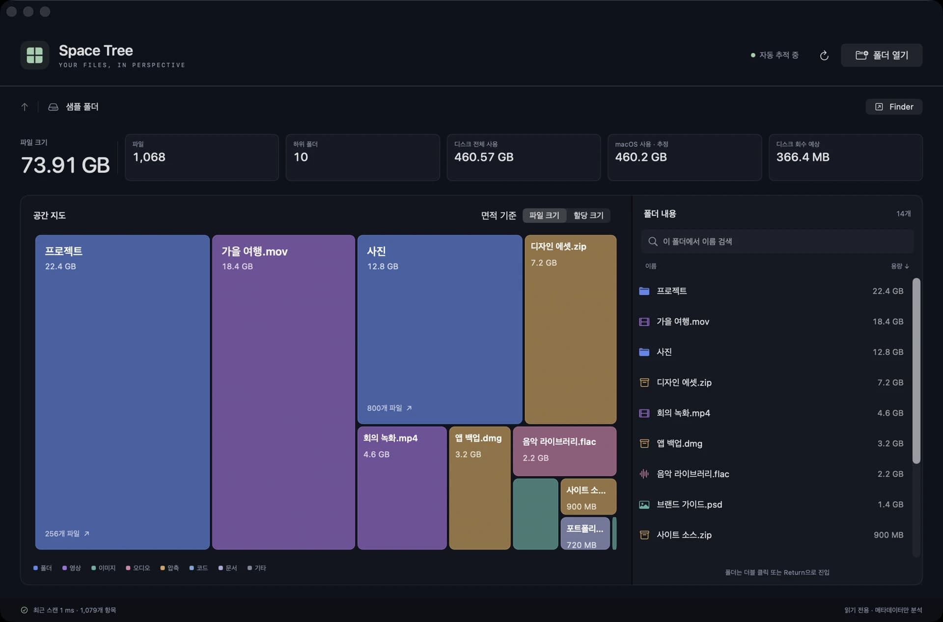Reveal the folder with the Finder button
The image size is (943, 622).
tap(894, 107)
